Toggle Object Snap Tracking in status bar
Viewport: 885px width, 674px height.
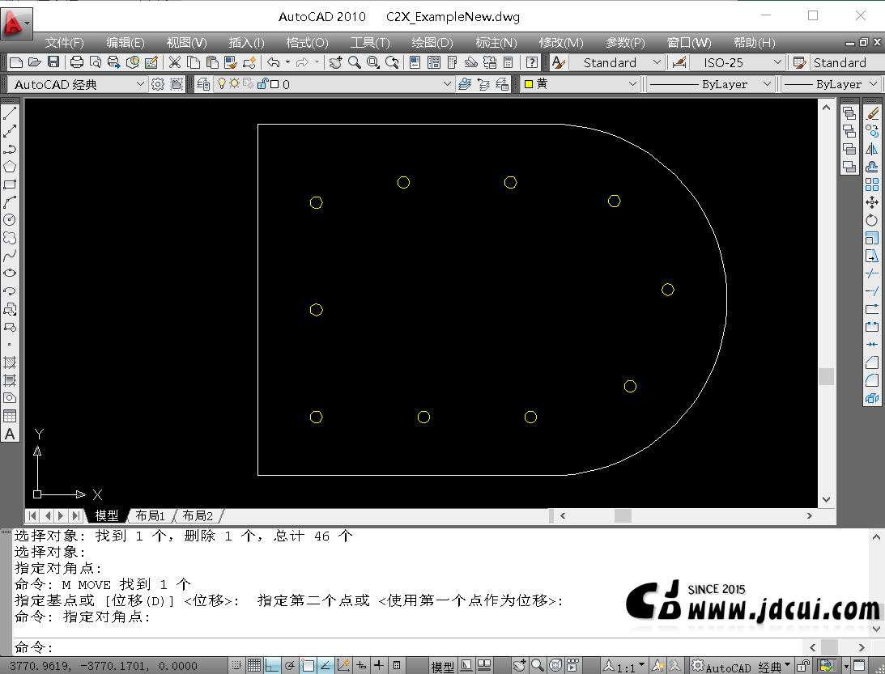click(x=325, y=666)
